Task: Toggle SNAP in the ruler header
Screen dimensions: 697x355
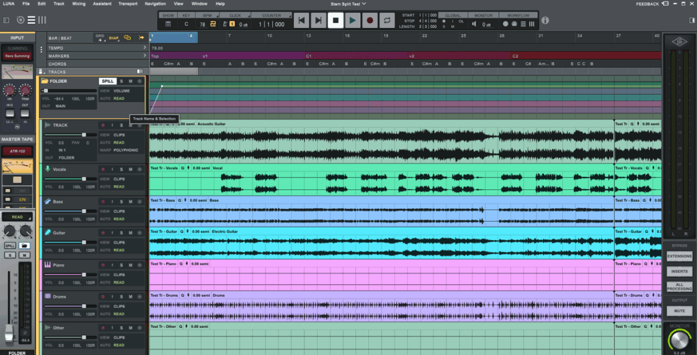Action: point(114,38)
